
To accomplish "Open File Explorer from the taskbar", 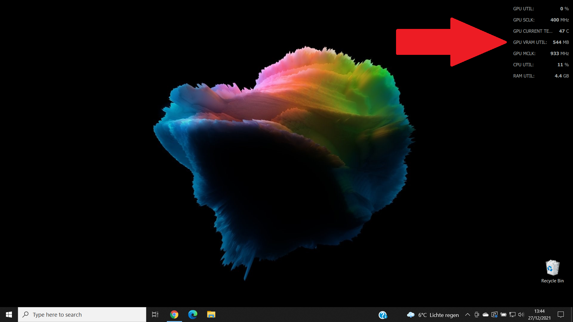I will click(x=211, y=315).
